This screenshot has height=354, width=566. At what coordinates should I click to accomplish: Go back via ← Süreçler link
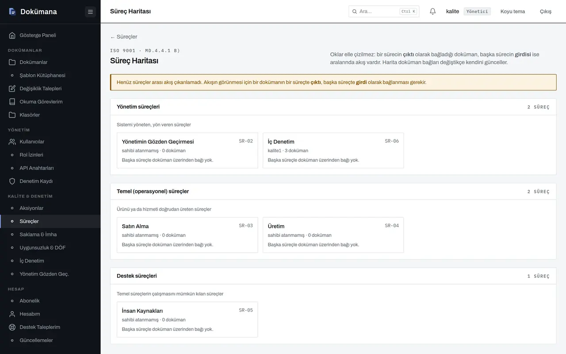pyautogui.click(x=124, y=37)
